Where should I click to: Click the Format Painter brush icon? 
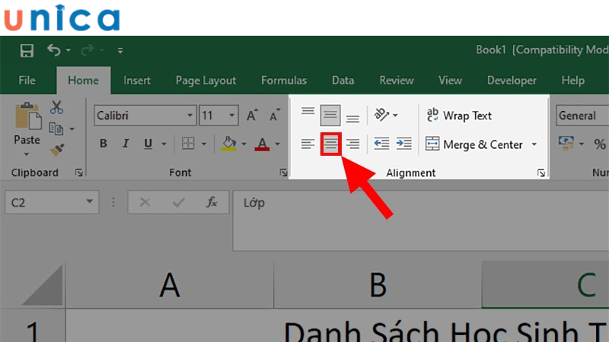point(56,150)
